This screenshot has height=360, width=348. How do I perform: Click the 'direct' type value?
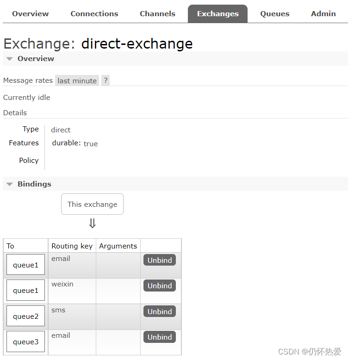[x=61, y=130]
